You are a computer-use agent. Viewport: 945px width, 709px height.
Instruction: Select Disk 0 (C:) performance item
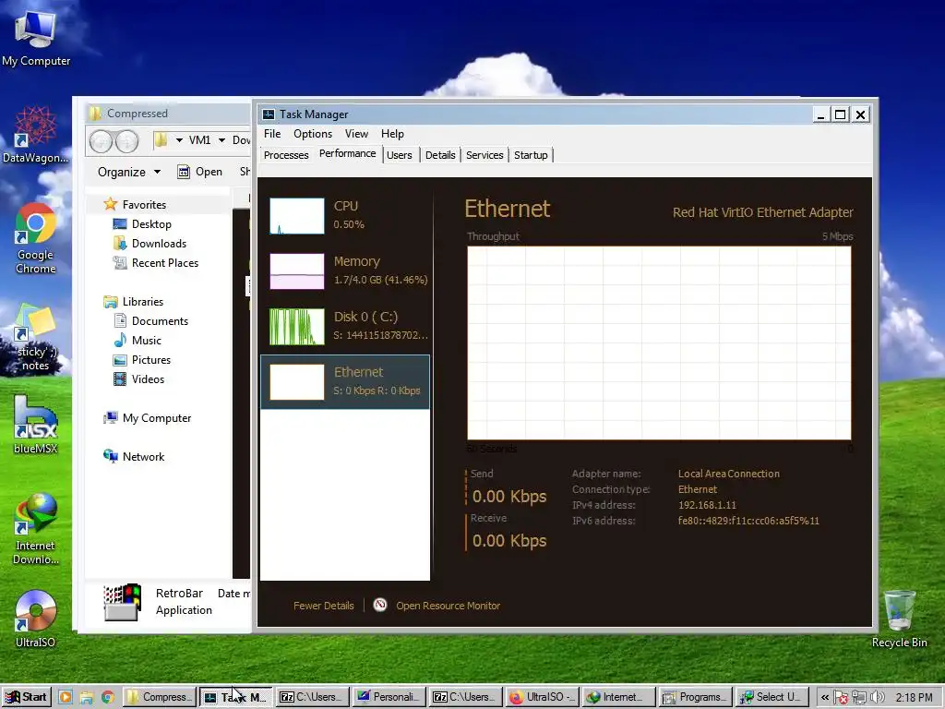[x=345, y=326]
